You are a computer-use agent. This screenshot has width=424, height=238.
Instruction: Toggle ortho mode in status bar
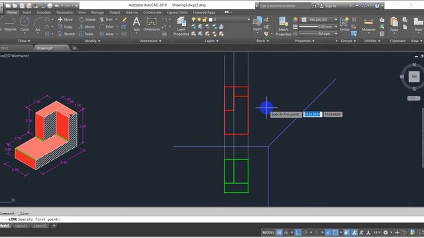(298, 232)
